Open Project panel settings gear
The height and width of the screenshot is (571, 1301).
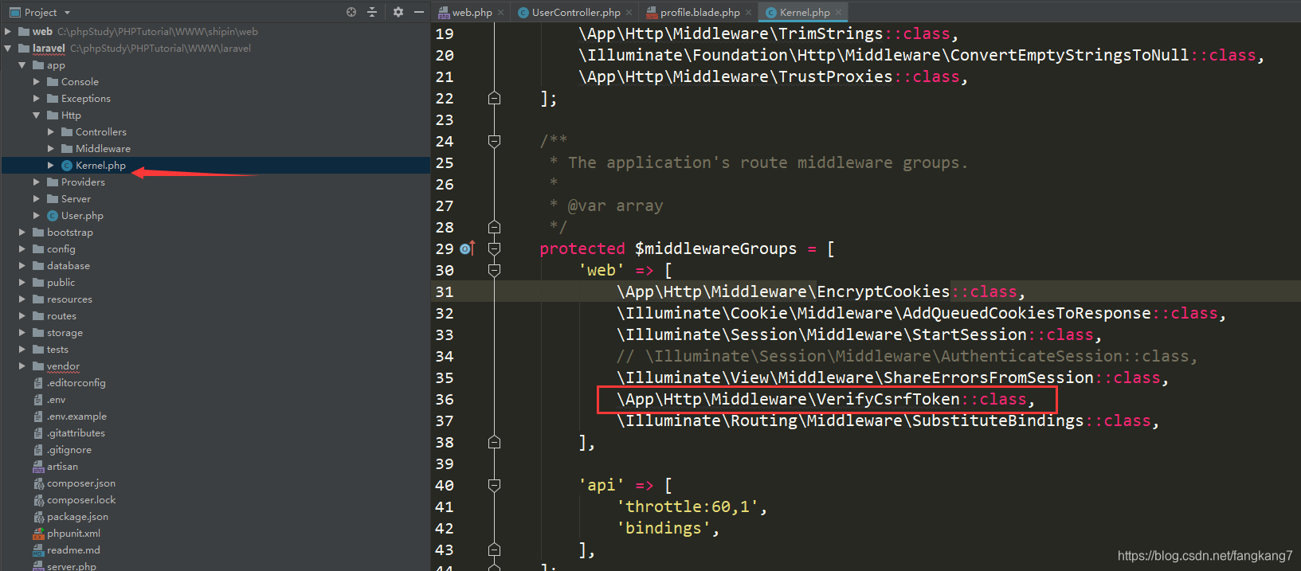[398, 12]
